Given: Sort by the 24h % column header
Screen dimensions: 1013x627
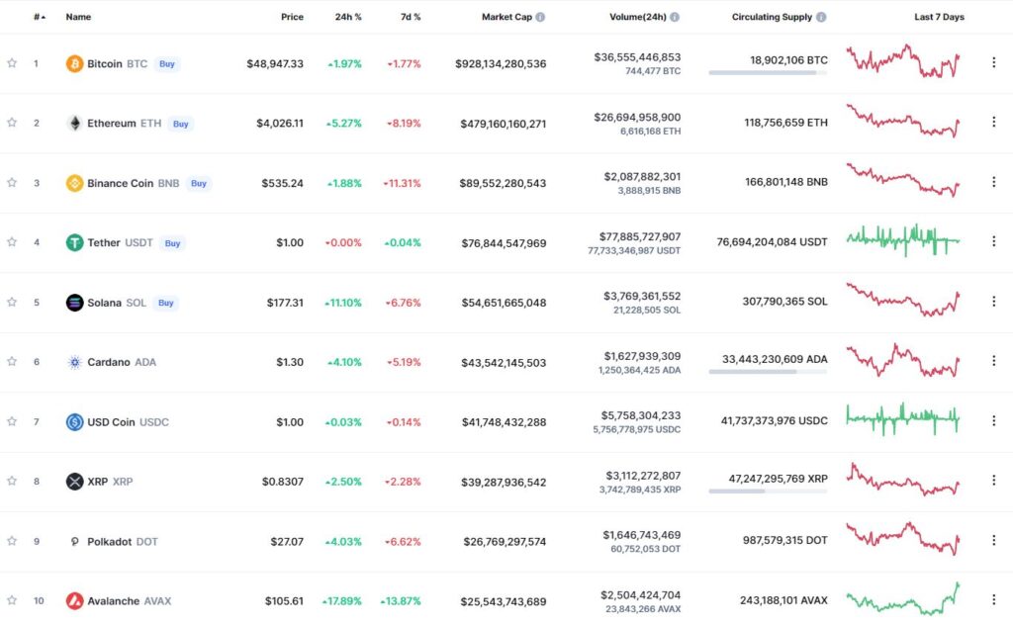Looking at the screenshot, I should pos(348,17).
